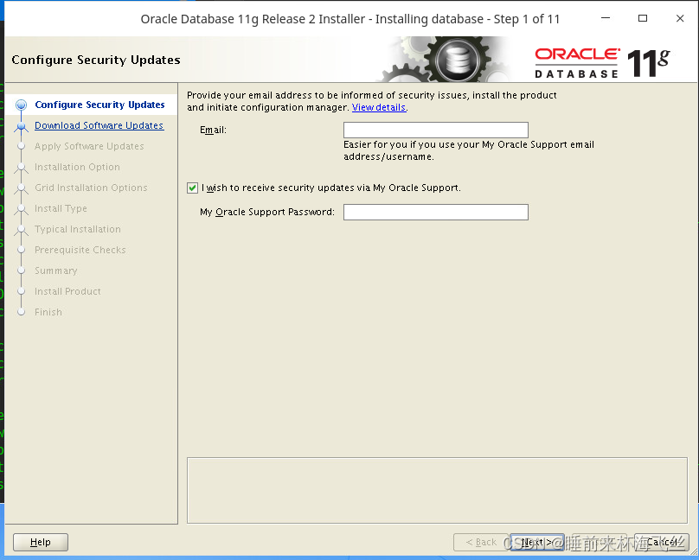Image resolution: width=699 pixels, height=560 pixels.
Task: Select the Download Software Updates step
Action: [x=98, y=125]
